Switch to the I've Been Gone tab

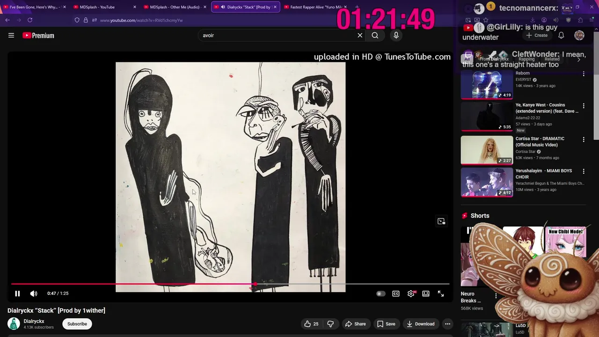34,7
